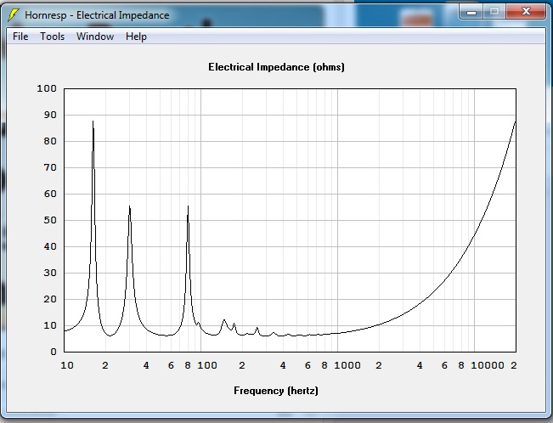
Task: Click the 'Frequency (hertz)' axis label
Action: (276, 391)
